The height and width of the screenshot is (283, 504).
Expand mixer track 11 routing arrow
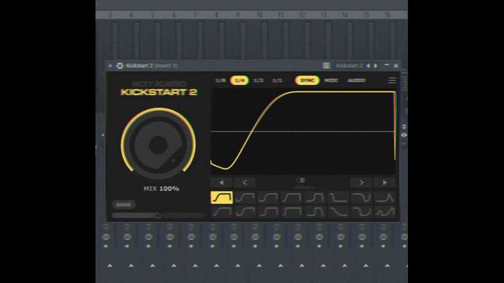point(280,266)
